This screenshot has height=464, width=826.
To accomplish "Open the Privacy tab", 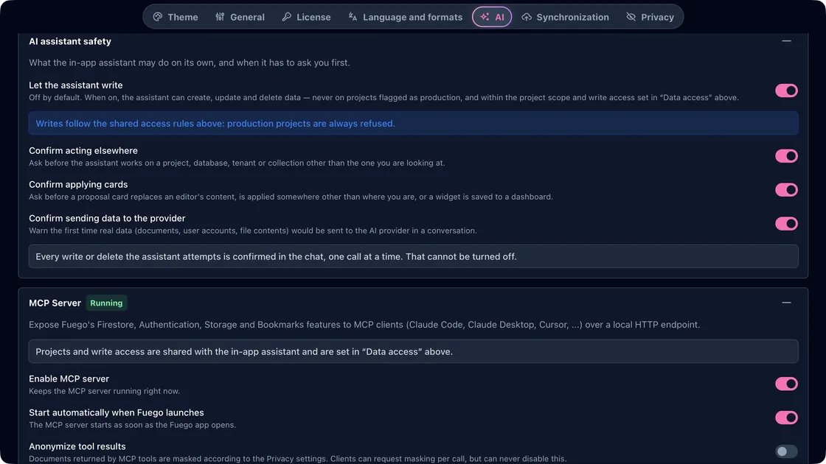I will tap(650, 17).
